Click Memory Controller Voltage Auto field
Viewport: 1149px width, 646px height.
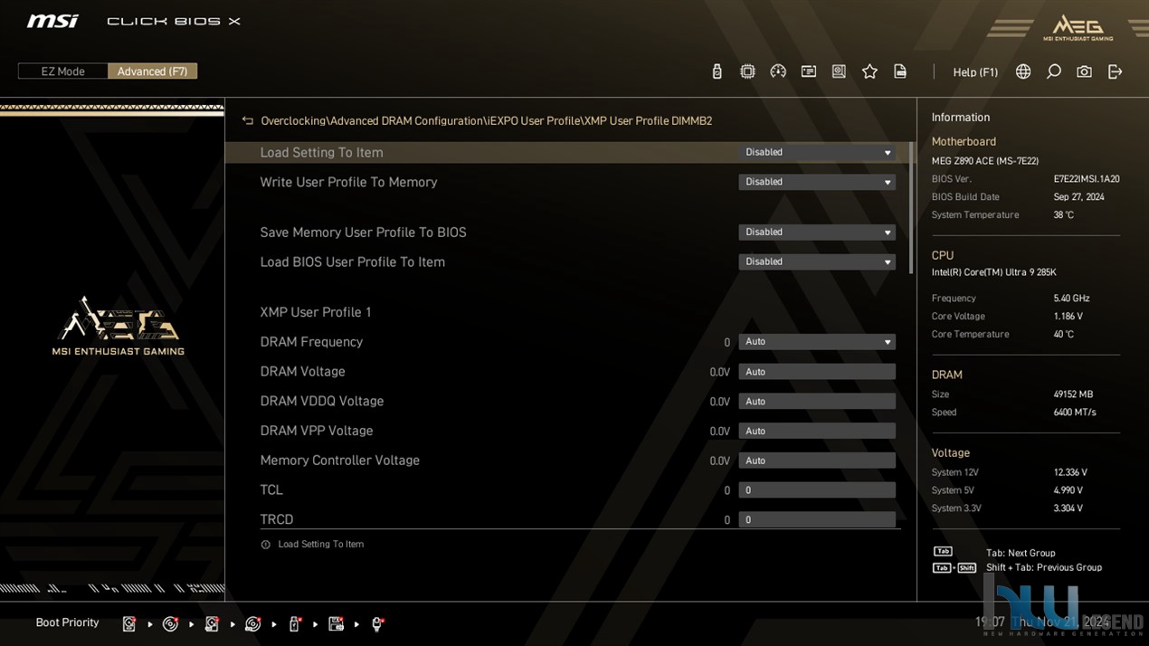[817, 461]
